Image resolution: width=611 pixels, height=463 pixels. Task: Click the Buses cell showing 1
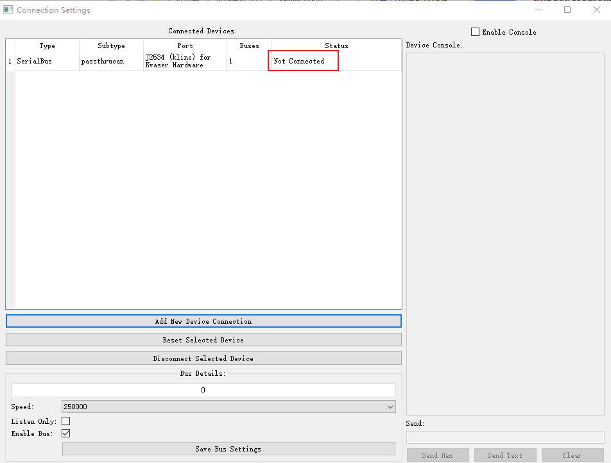click(x=250, y=61)
